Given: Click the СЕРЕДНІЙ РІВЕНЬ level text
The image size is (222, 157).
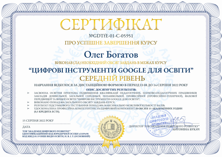Looking at the screenshot, I should pos(112,78).
